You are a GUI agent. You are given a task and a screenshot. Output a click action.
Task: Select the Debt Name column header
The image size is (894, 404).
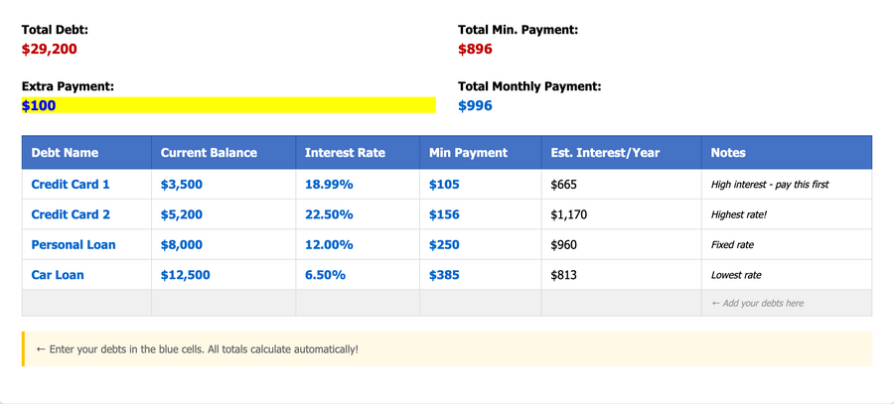pyautogui.click(x=86, y=152)
